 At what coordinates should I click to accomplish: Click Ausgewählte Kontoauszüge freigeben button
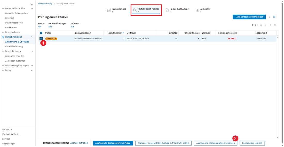(113, 143)
